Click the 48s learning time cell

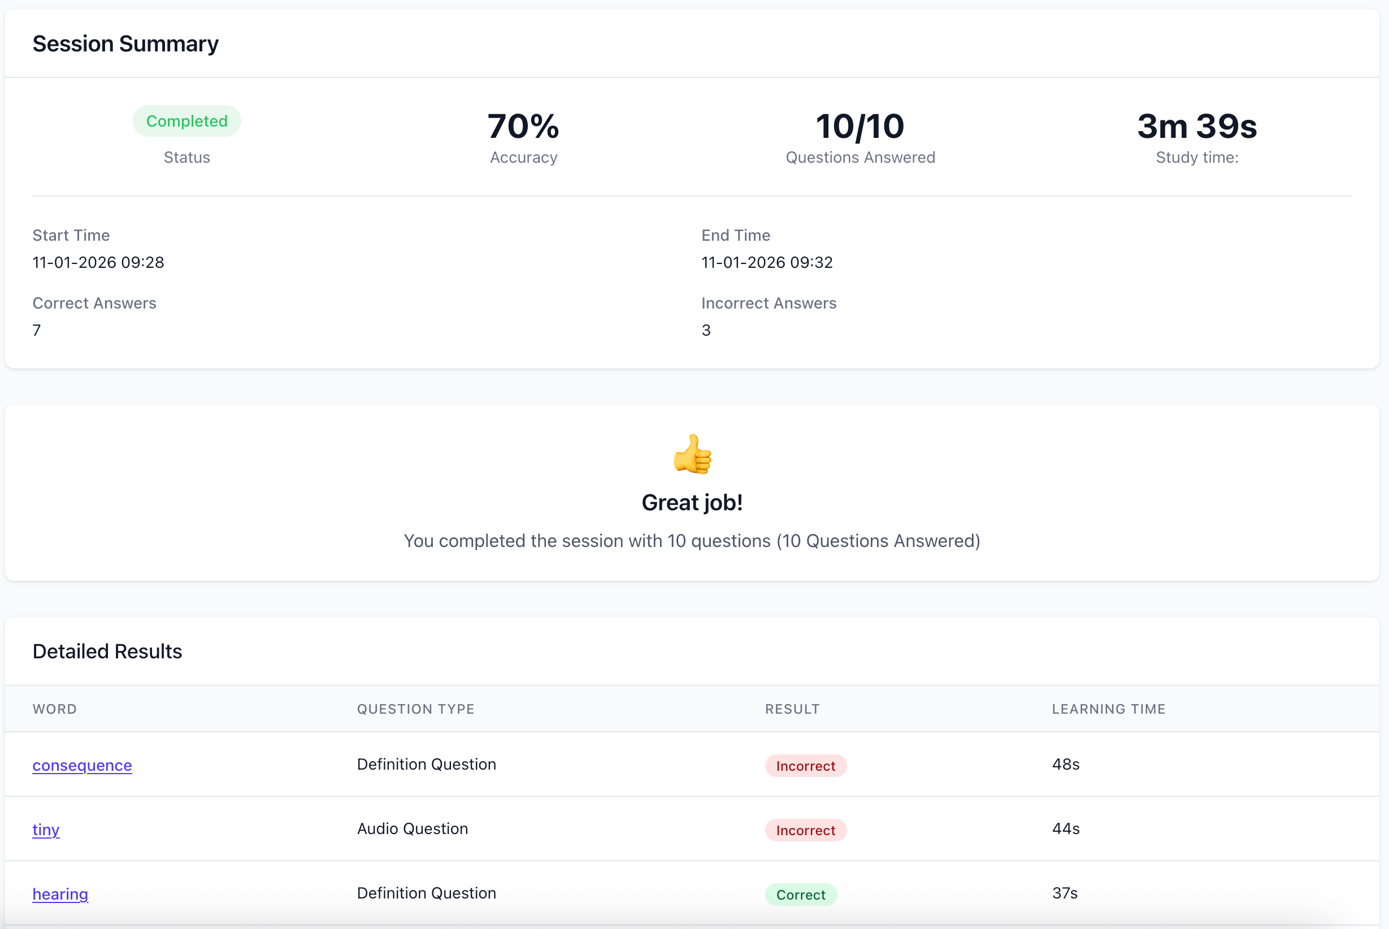(x=1065, y=765)
